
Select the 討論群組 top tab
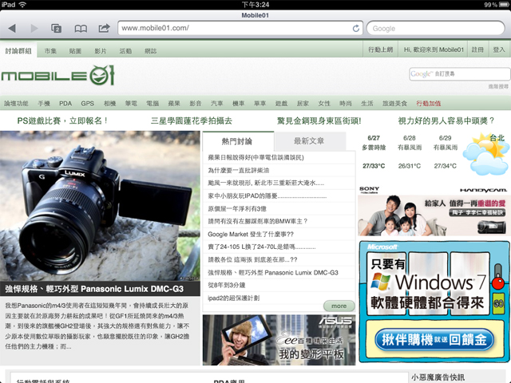tap(18, 51)
